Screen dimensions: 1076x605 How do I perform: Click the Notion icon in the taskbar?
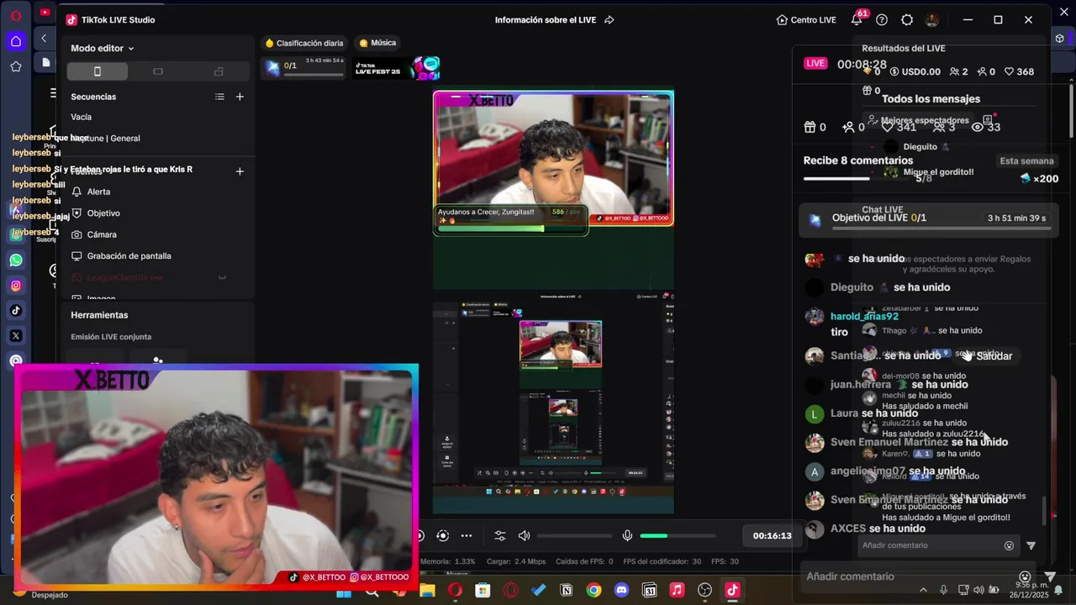(566, 591)
